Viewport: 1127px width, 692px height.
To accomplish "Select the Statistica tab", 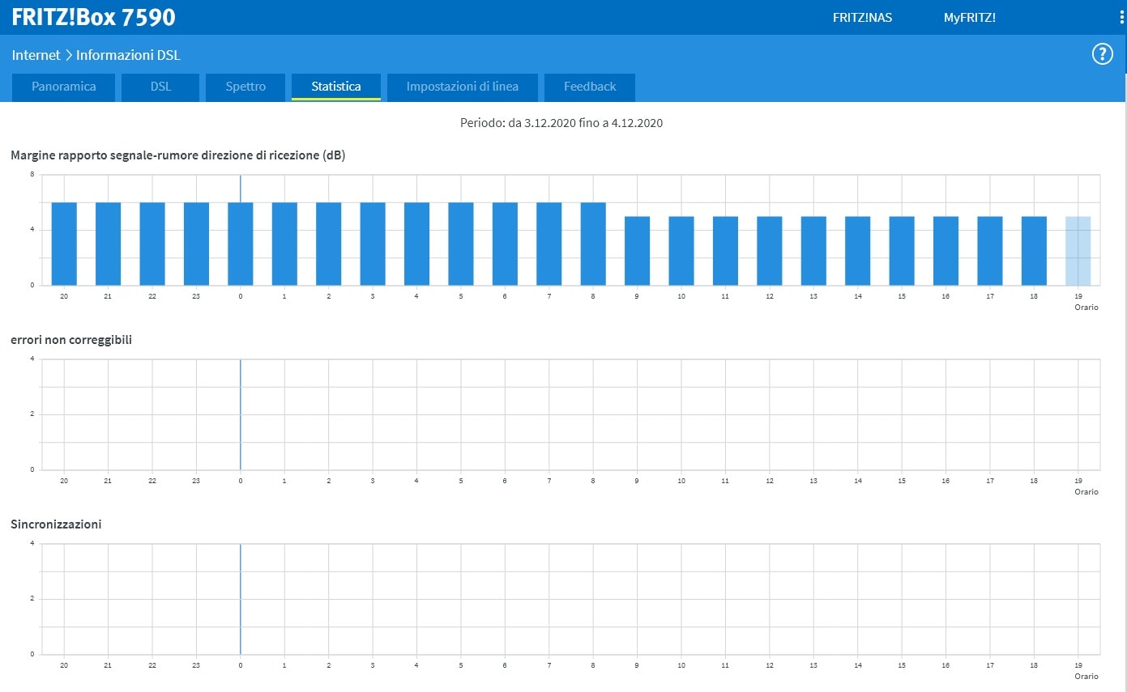I will pyautogui.click(x=336, y=87).
